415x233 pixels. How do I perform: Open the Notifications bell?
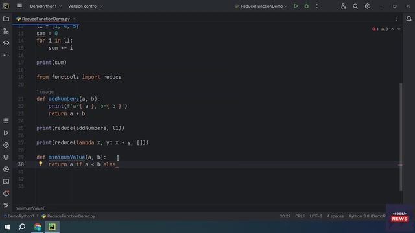(409, 19)
